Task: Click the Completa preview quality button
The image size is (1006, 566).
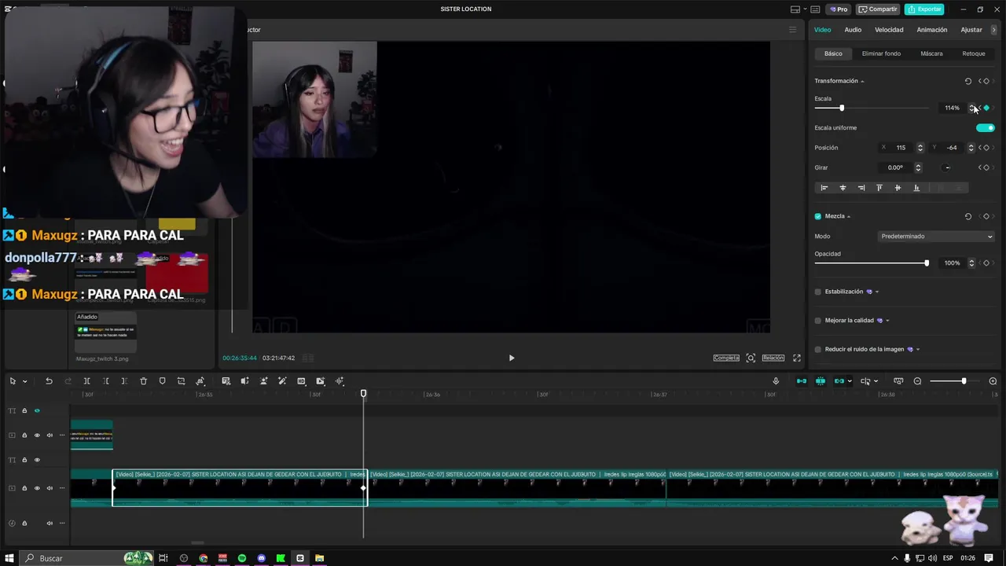Action: point(726,358)
